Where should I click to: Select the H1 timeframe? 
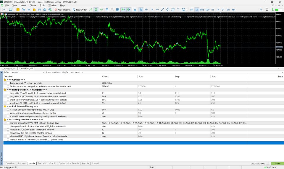point(213,10)
